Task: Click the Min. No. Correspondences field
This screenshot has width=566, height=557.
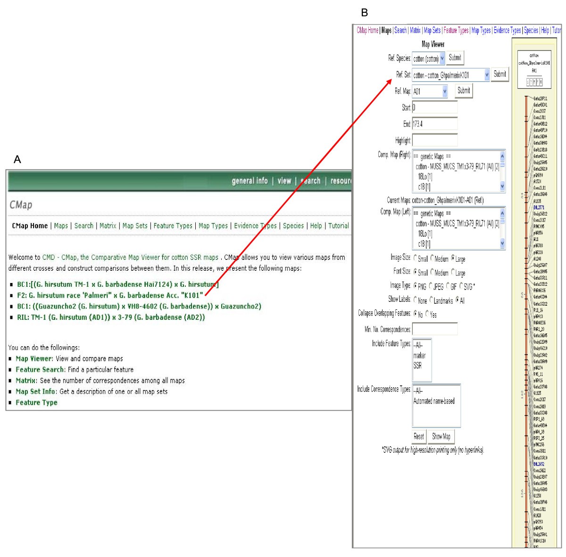Action: pos(434,329)
